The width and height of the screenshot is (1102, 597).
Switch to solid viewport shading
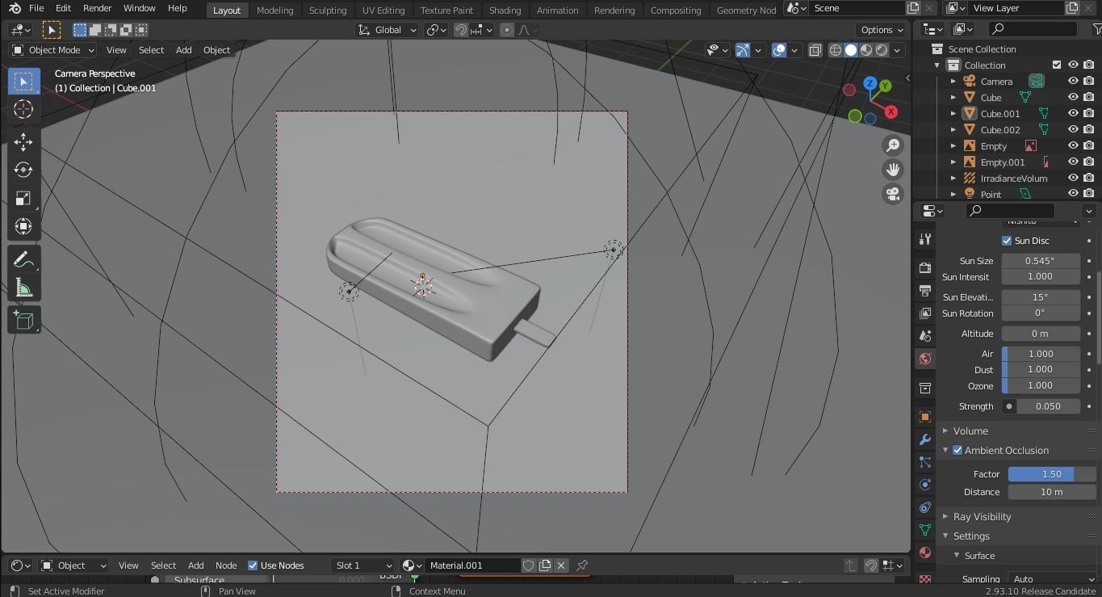(x=851, y=50)
